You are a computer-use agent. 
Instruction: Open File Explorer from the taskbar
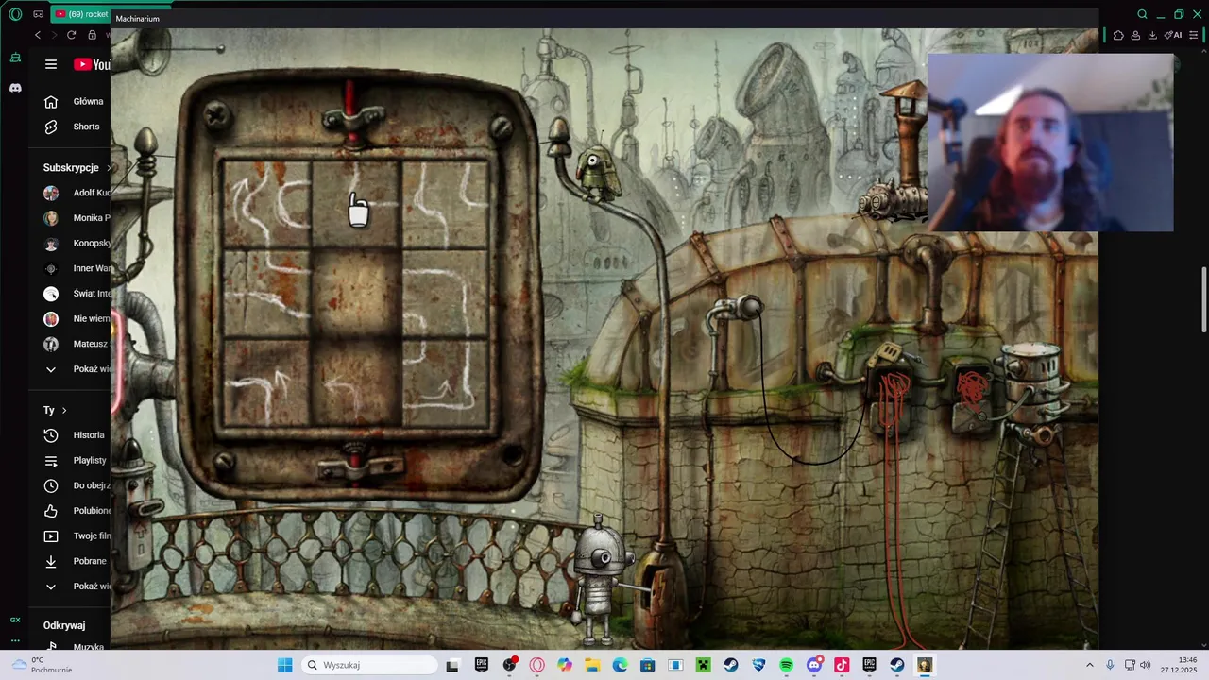click(592, 665)
